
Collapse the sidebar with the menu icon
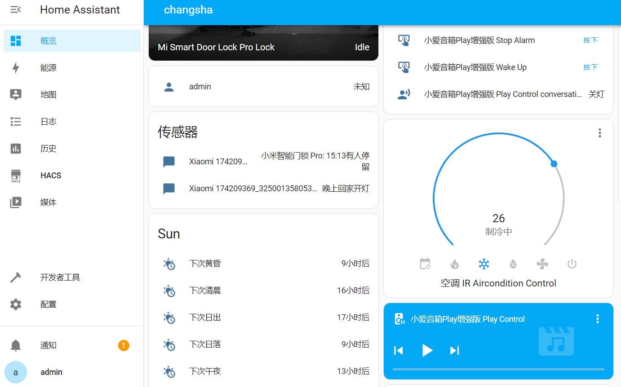[16, 9]
